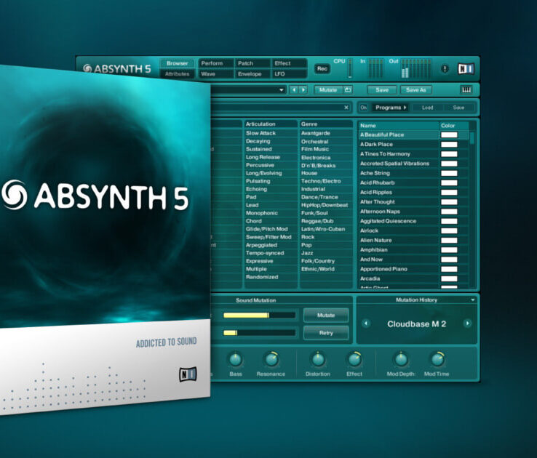Click the Mutate button in Sound Mutation
The width and height of the screenshot is (537, 458).
point(326,315)
